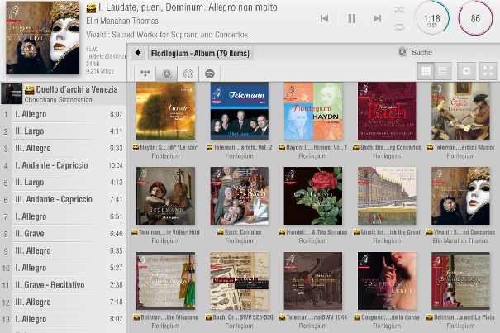500x333 pixels.
Task: Click the Chouchane Siranossian artist name
Action: click(x=59, y=100)
